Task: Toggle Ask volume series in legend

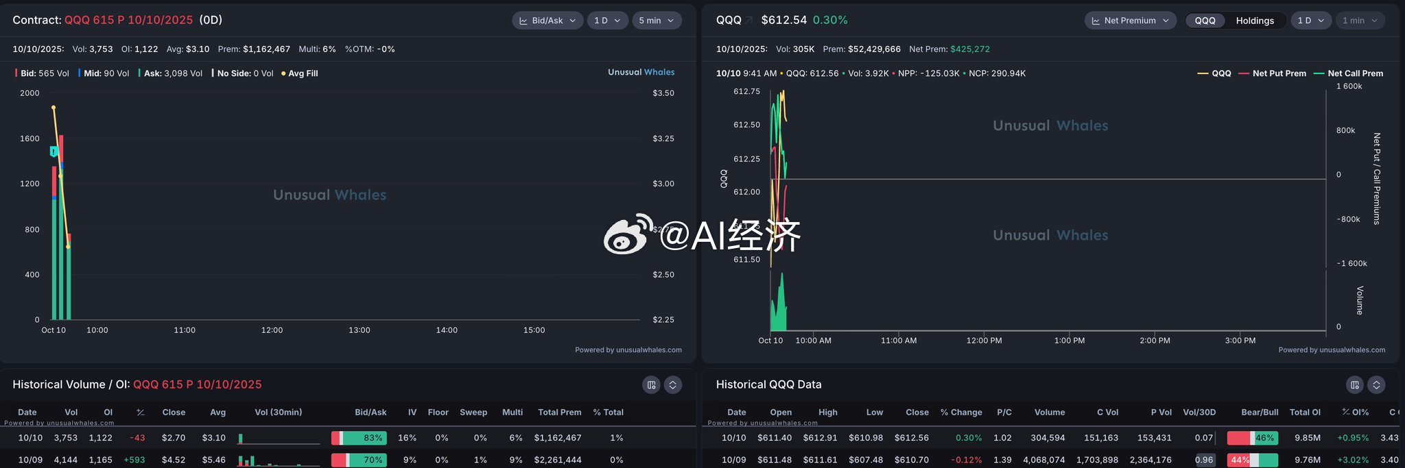Action: click(170, 73)
